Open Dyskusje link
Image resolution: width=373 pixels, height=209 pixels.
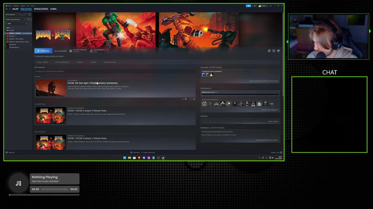[x=80, y=62]
